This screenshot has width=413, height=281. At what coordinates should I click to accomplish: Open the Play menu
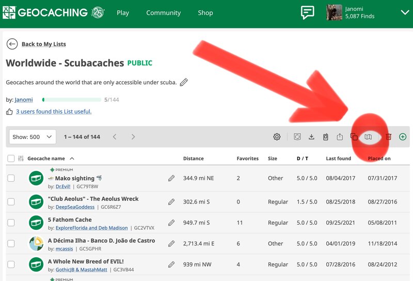click(x=123, y=13)
